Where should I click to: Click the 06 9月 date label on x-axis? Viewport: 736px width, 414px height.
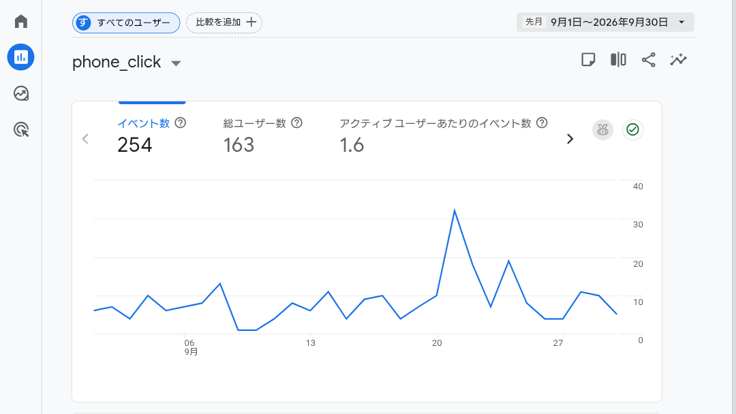click(190, 347)
